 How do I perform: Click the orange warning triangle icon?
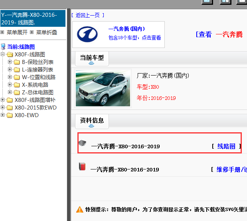pyautogui.click(x=80, y=209)
